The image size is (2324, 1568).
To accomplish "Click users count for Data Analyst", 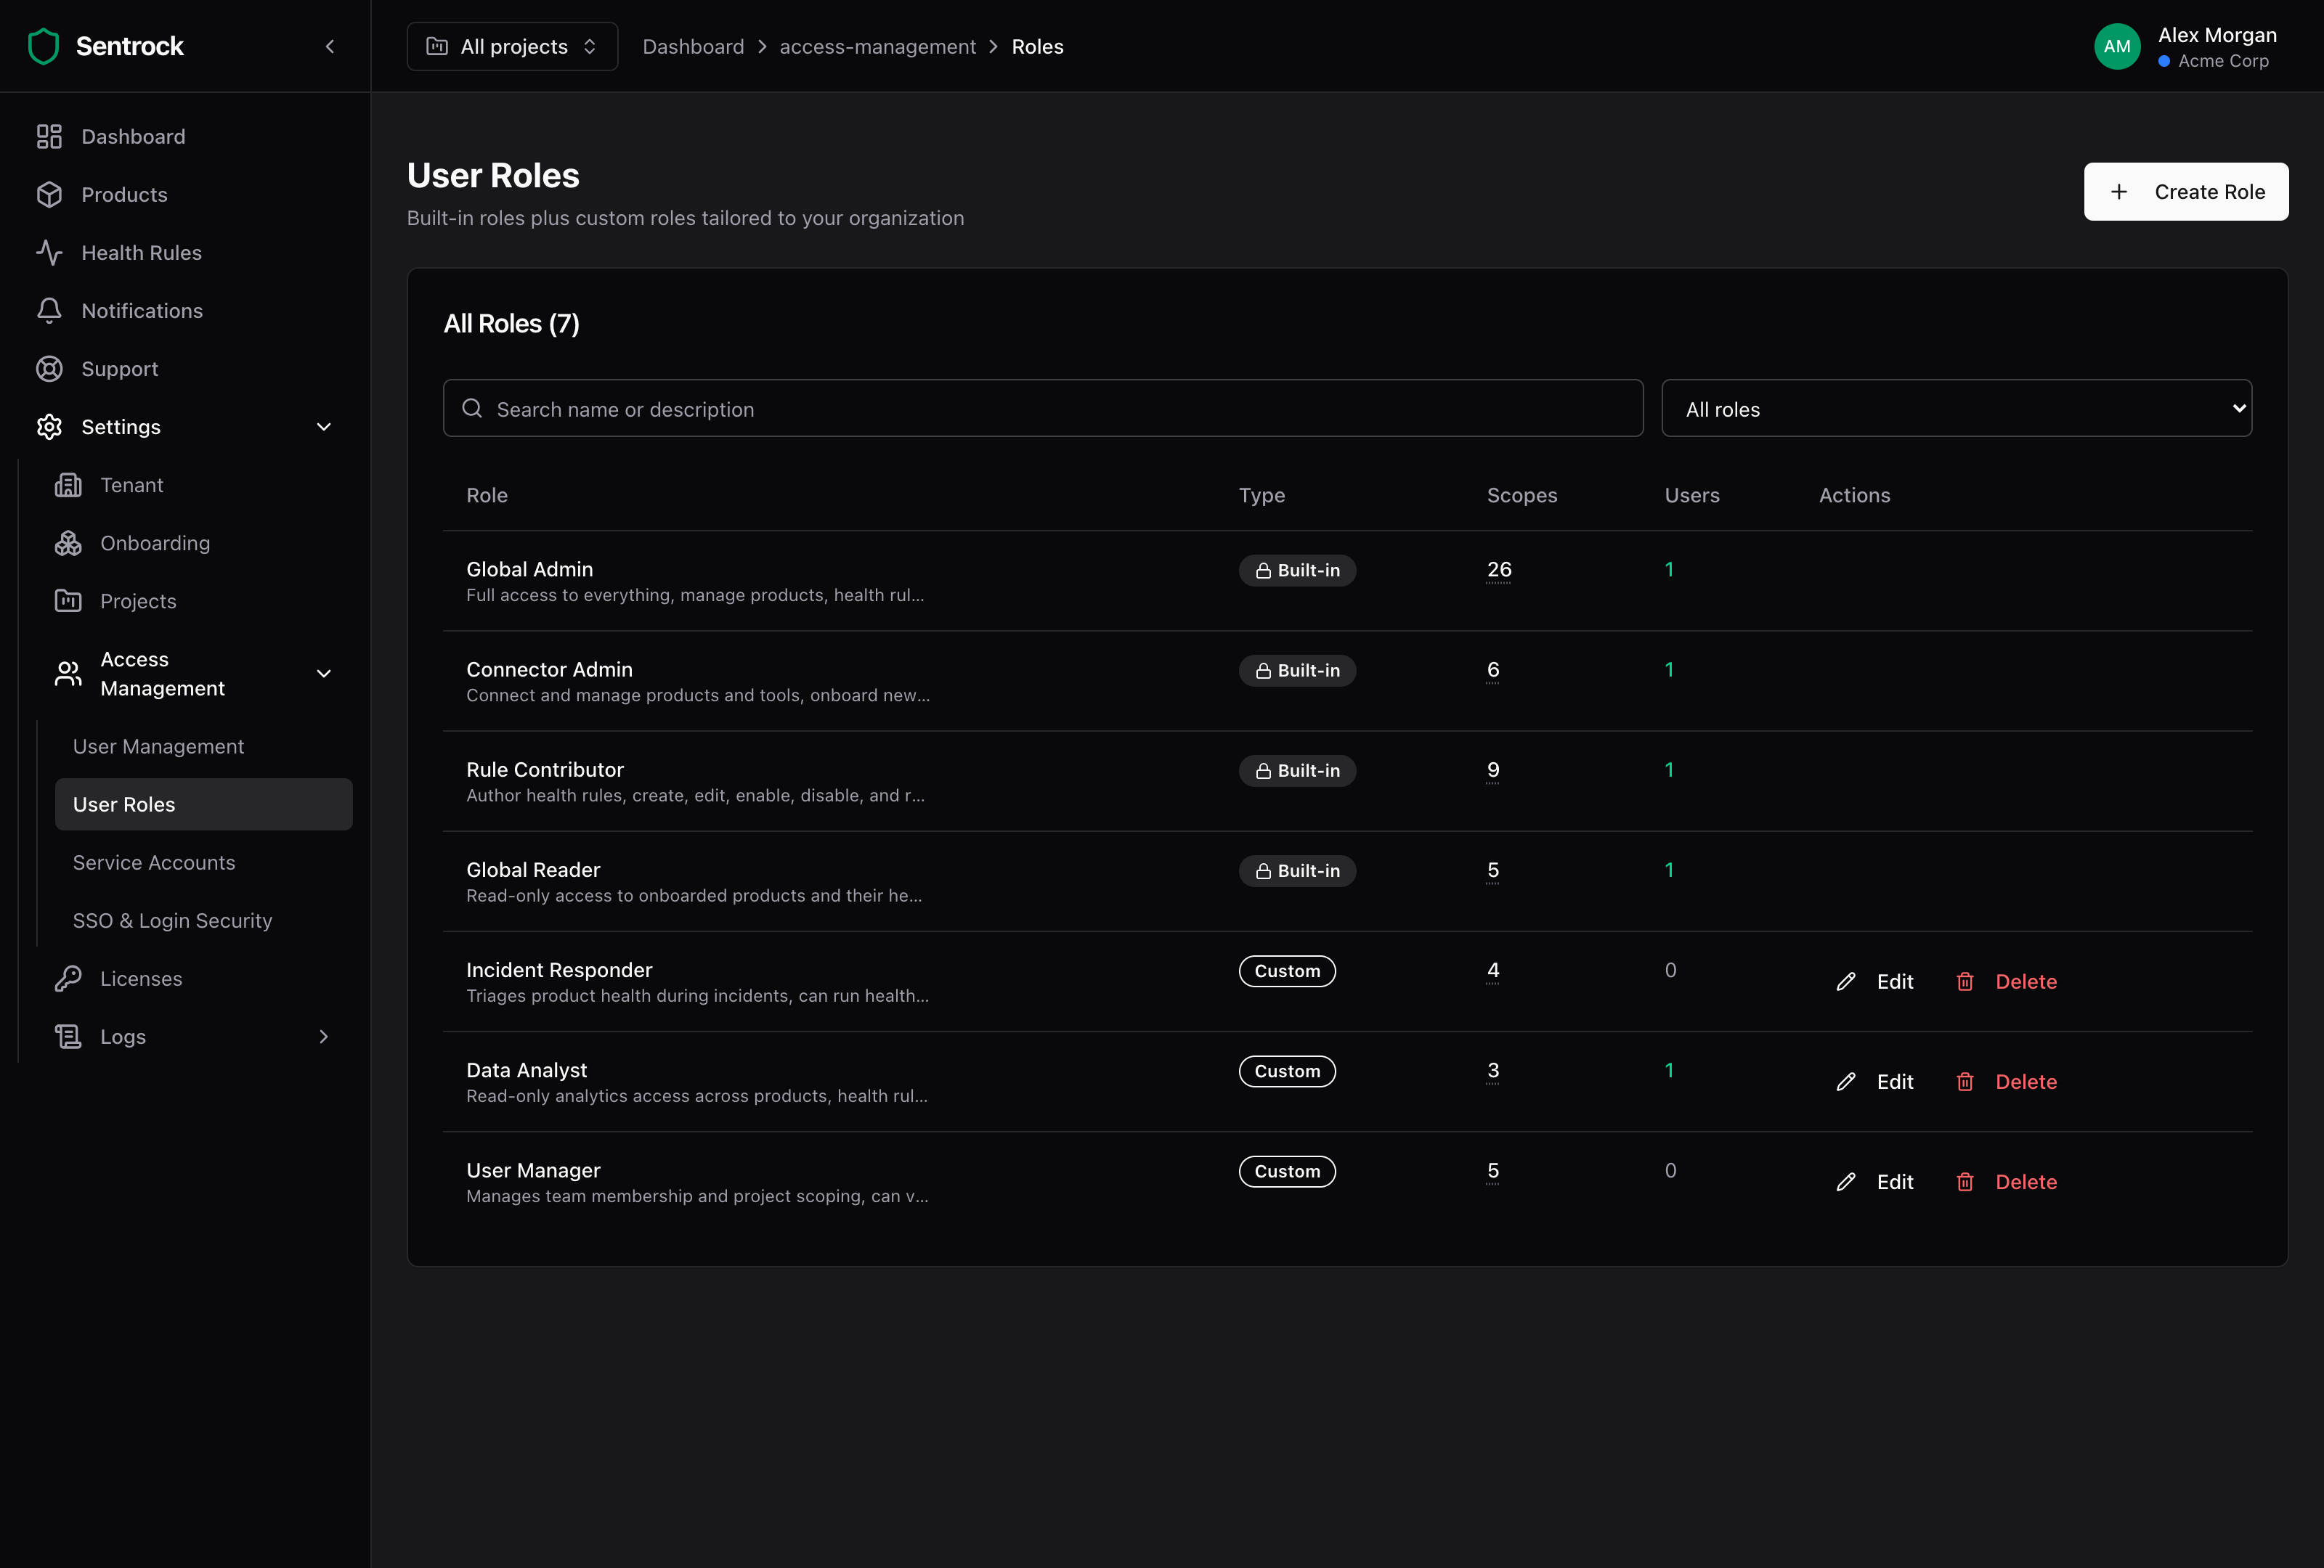I will coord(1669,1070).
